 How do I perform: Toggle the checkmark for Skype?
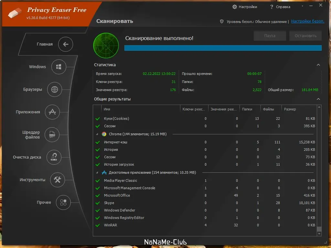(x=98, y=203)
